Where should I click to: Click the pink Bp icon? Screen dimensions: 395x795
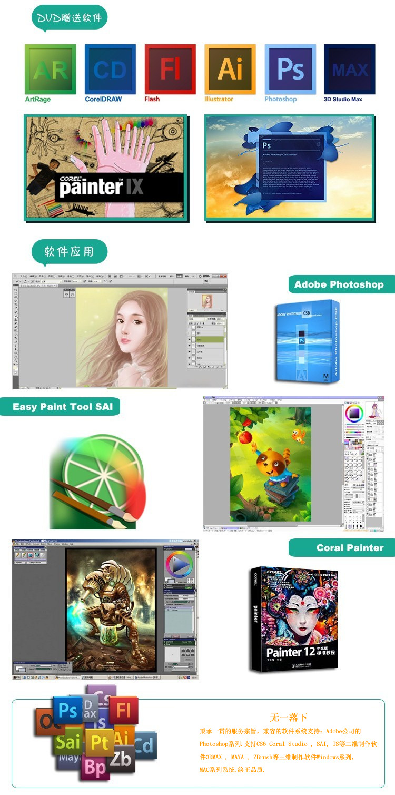tap(95, 768)
